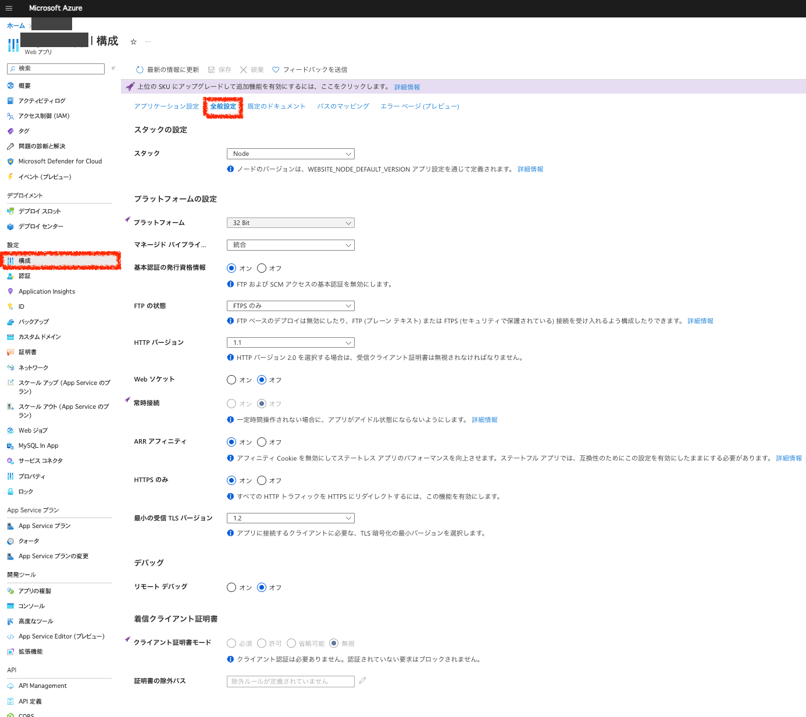The image size is (806, 717).
Task: Open MySQL In App icon
Action: (10, 445)
